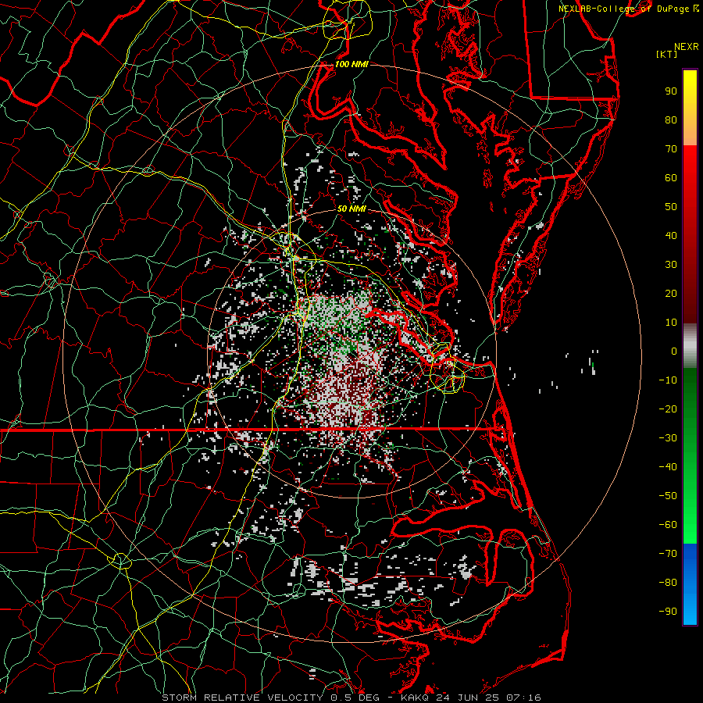703x703 pixels.
Task: Click the blue segment at the color bar bottom
Action: click(690, 584)
